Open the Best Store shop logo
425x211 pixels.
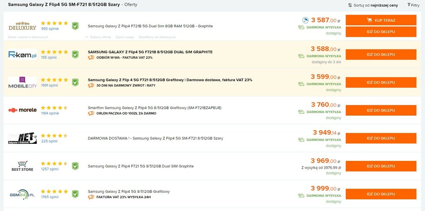click(x=22, y=166)
